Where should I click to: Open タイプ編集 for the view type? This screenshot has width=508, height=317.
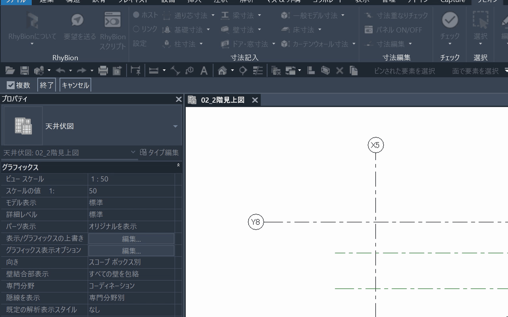tap(159, 152)
